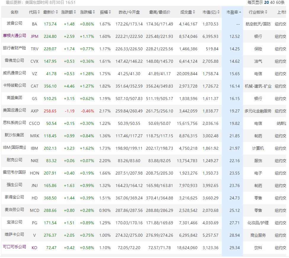Click ticker code IBM
Screen dimensions: 289x258
(x=34, y=149)
